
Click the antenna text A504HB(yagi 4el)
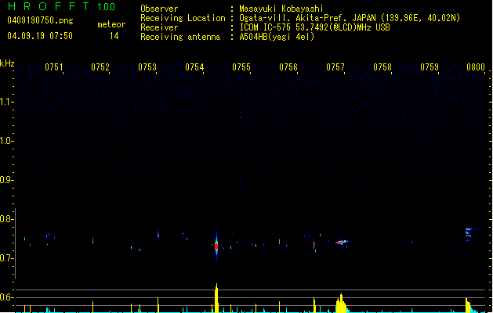[277, 37]
